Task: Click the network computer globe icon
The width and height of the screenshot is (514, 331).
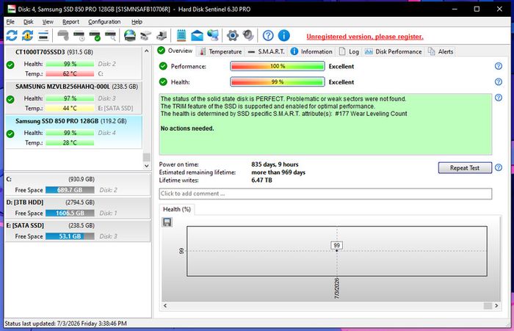Action: pyautogui.click(x=213, y=35)
